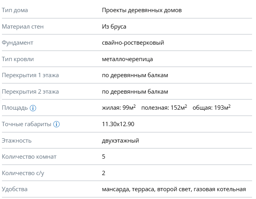256x199 pixels.
Task: Select the свайно-ростверковый foundation value
Action: click(133, 43)
